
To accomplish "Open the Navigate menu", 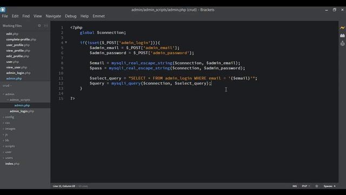I will 54,16.
